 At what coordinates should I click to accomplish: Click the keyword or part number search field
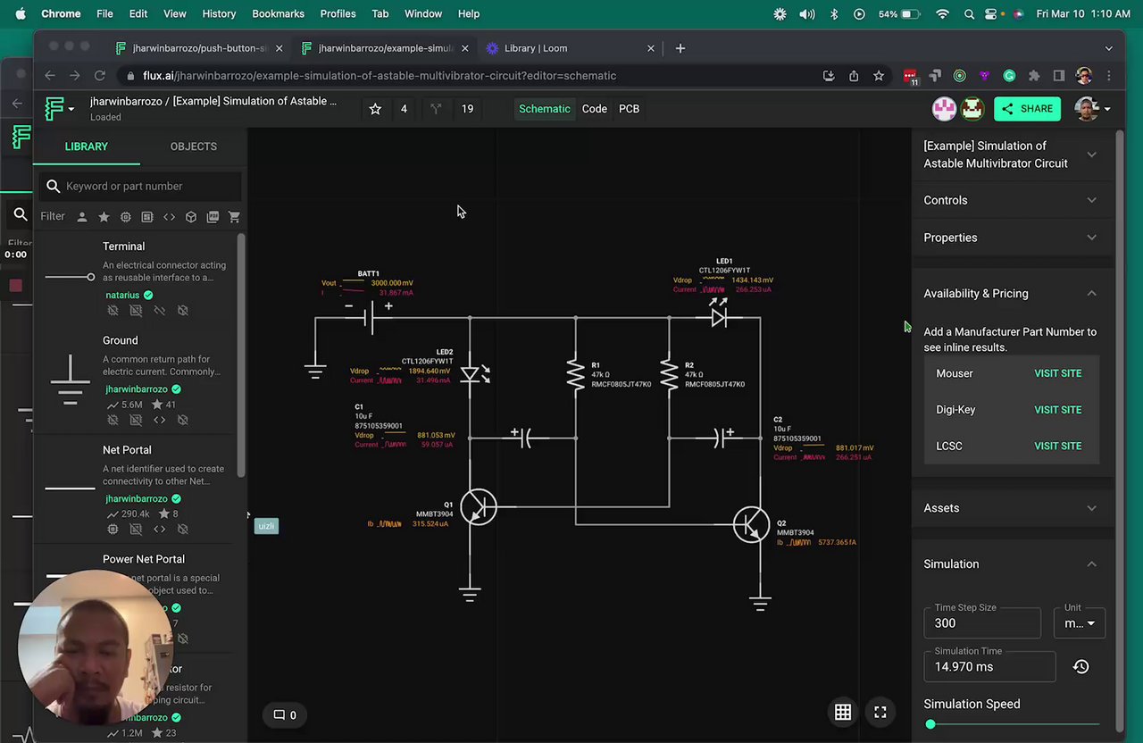point(147,186)
